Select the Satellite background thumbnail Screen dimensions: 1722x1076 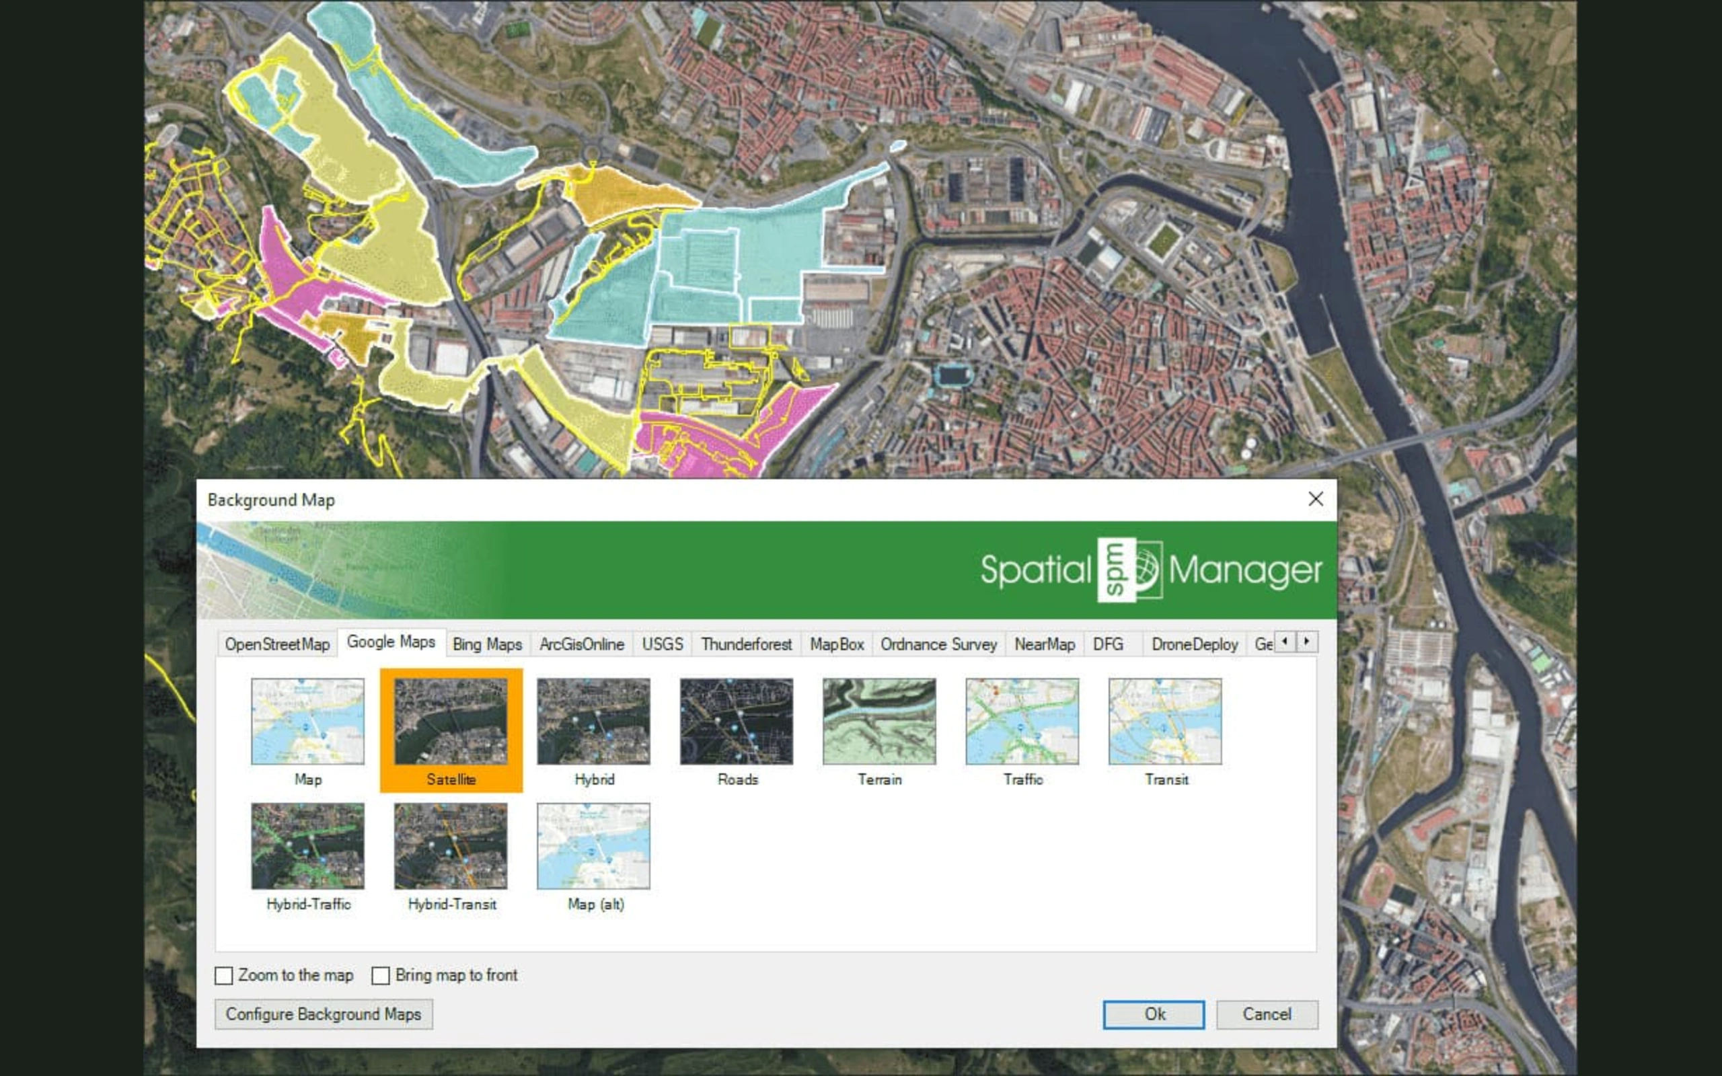451,721
